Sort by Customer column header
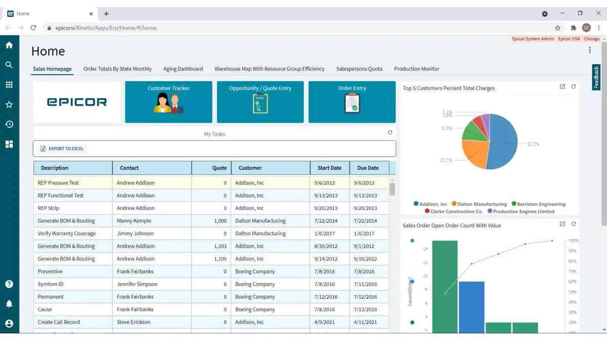 tap(271, 168)
